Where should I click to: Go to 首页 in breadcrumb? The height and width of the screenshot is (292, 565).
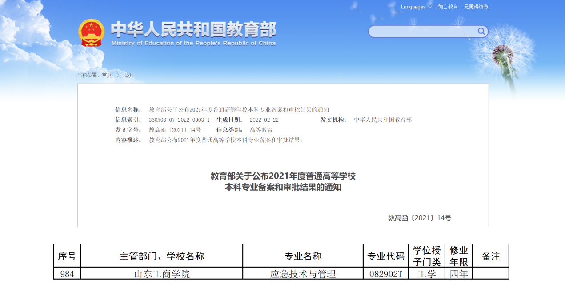(107, 75)
